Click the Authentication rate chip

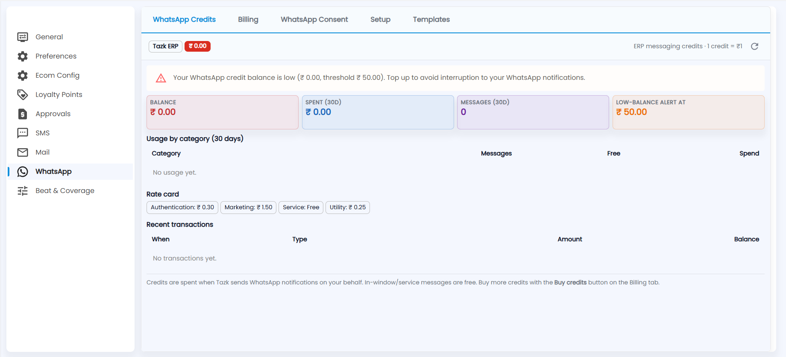(x=182, y=208)
